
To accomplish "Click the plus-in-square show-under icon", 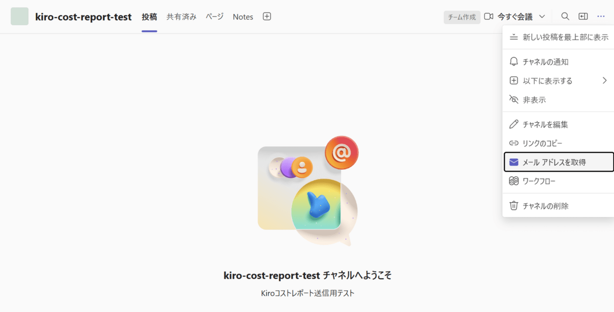I will [514, 81].
